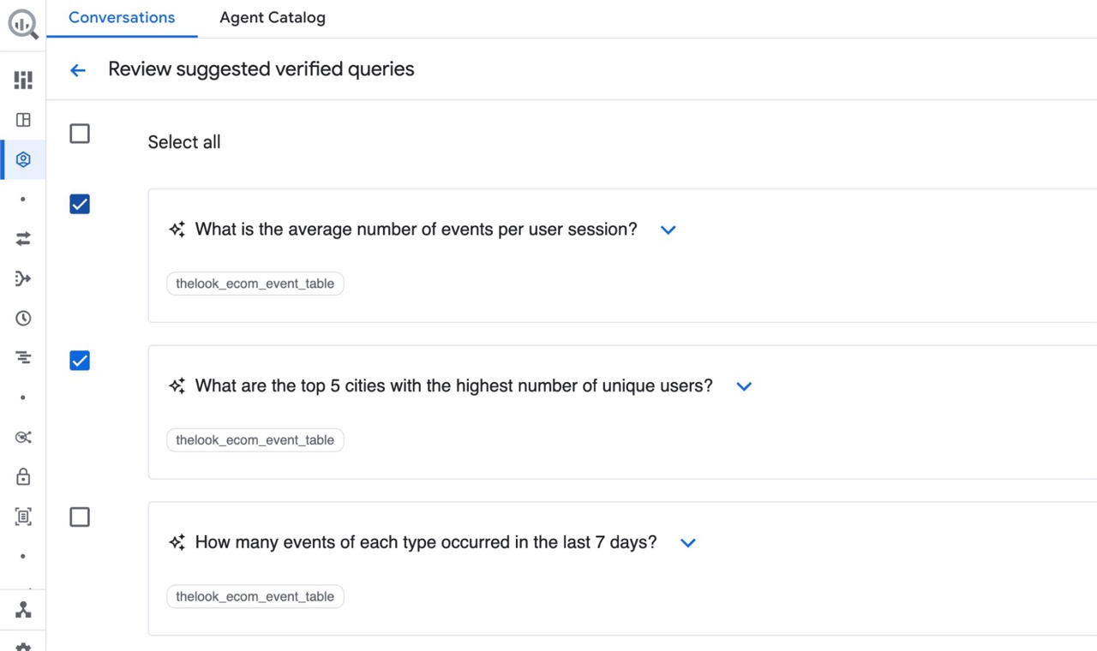Go back using the left arrow
Image resolution: width=1097 pixels, height=651 pixels.
[x=78, y=70]
